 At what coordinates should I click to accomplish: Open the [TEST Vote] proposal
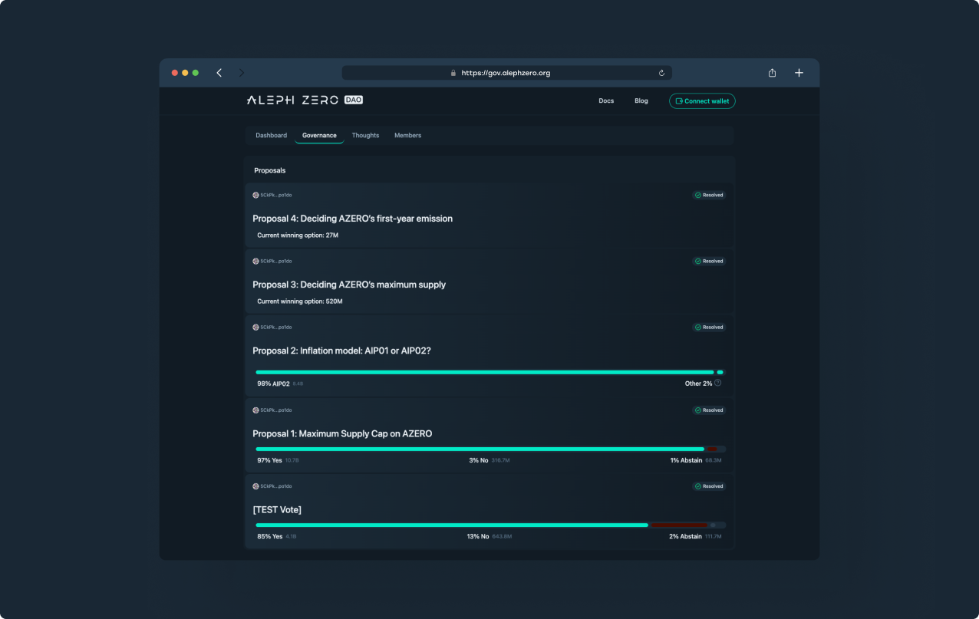pyautogui.click(x=277, y=510)
